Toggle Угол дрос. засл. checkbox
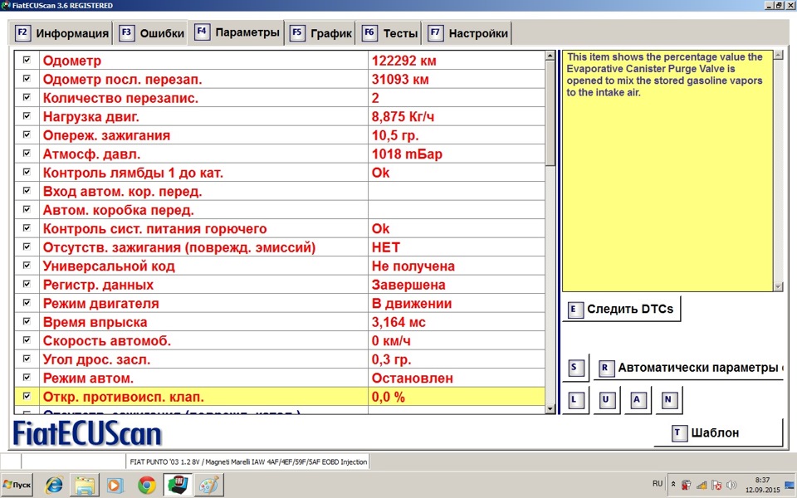This screenshot has height=498, width=797. 27,359
